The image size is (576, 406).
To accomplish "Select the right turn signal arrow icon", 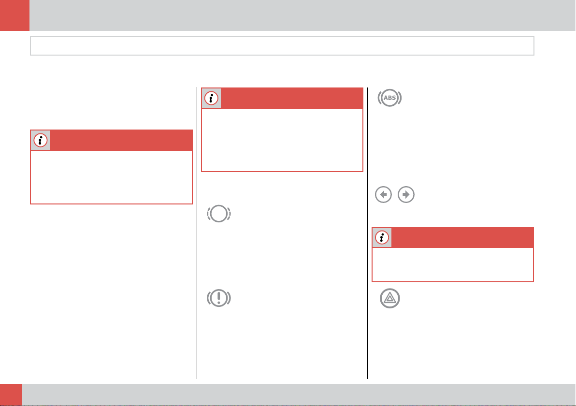I will (406, 194).
